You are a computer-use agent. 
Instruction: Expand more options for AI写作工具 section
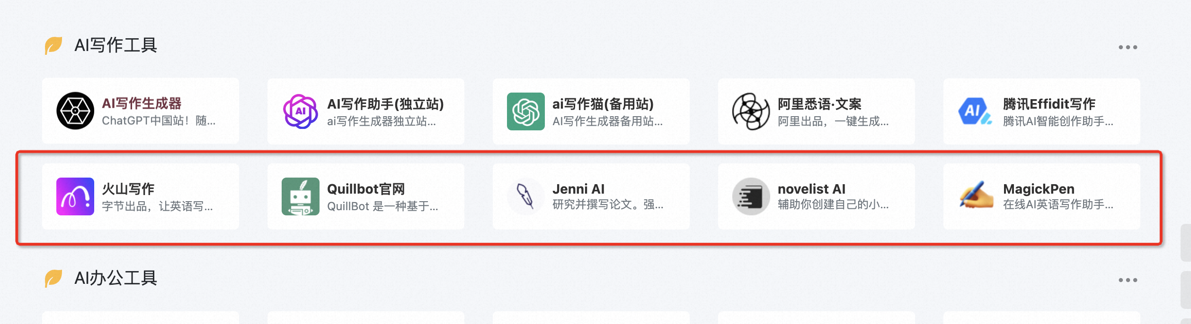click(x=1128, y=47)
